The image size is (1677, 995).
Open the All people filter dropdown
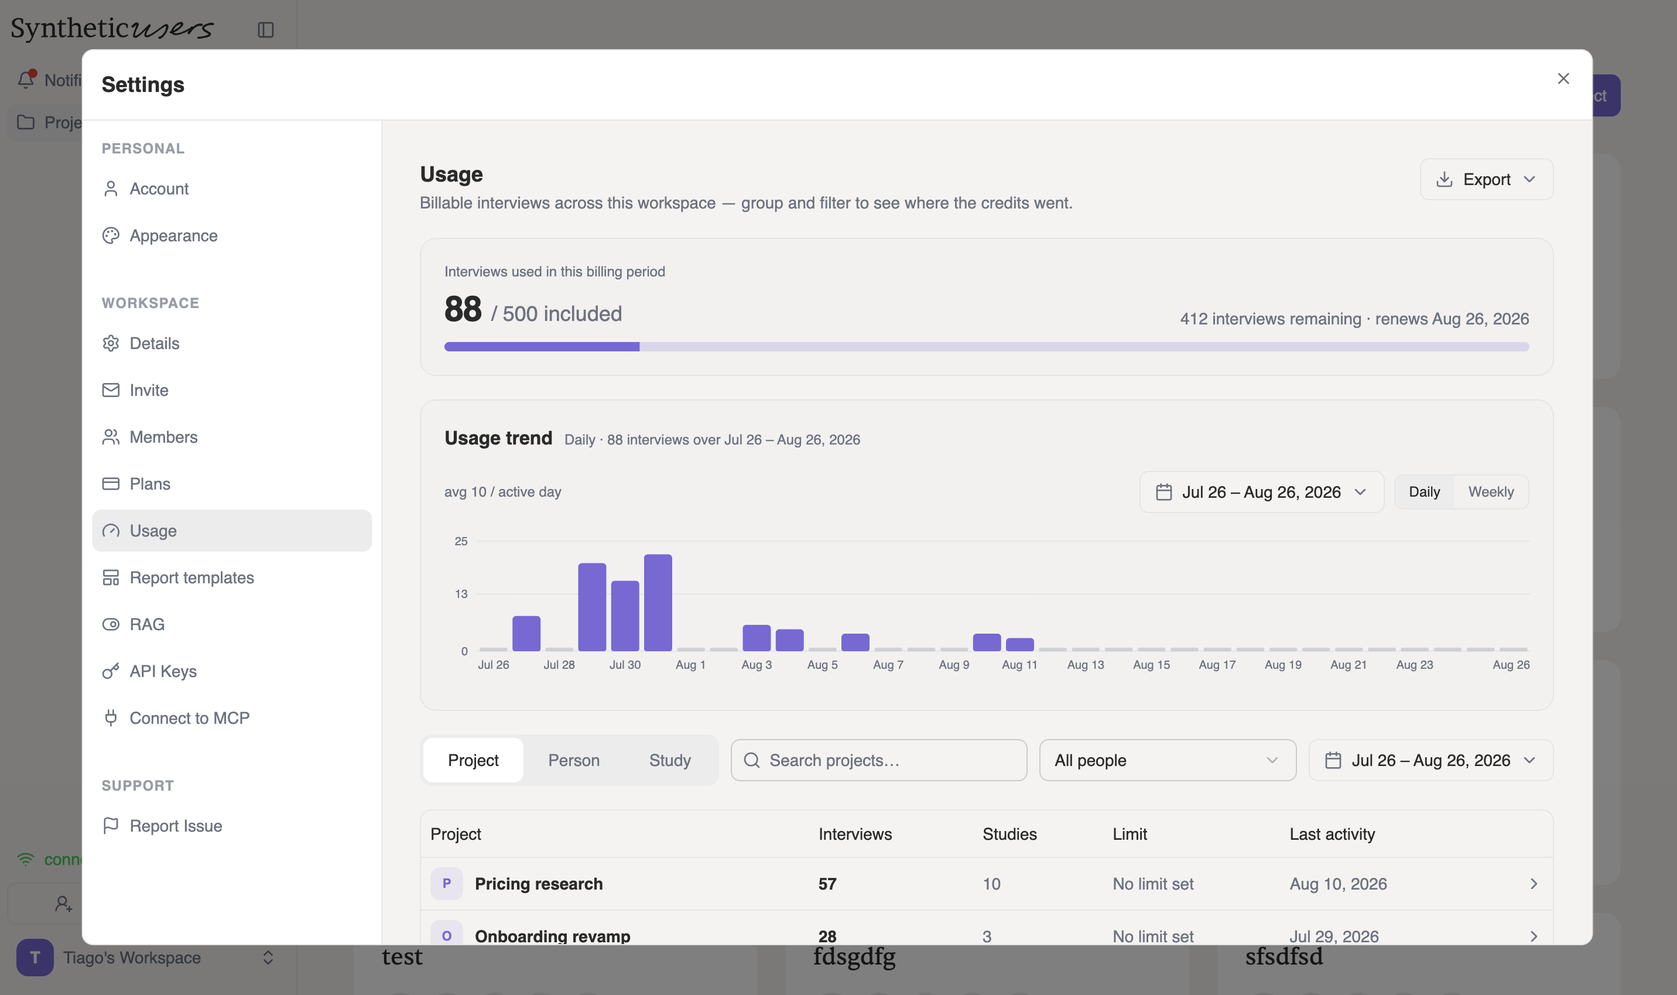point(1168,760)
